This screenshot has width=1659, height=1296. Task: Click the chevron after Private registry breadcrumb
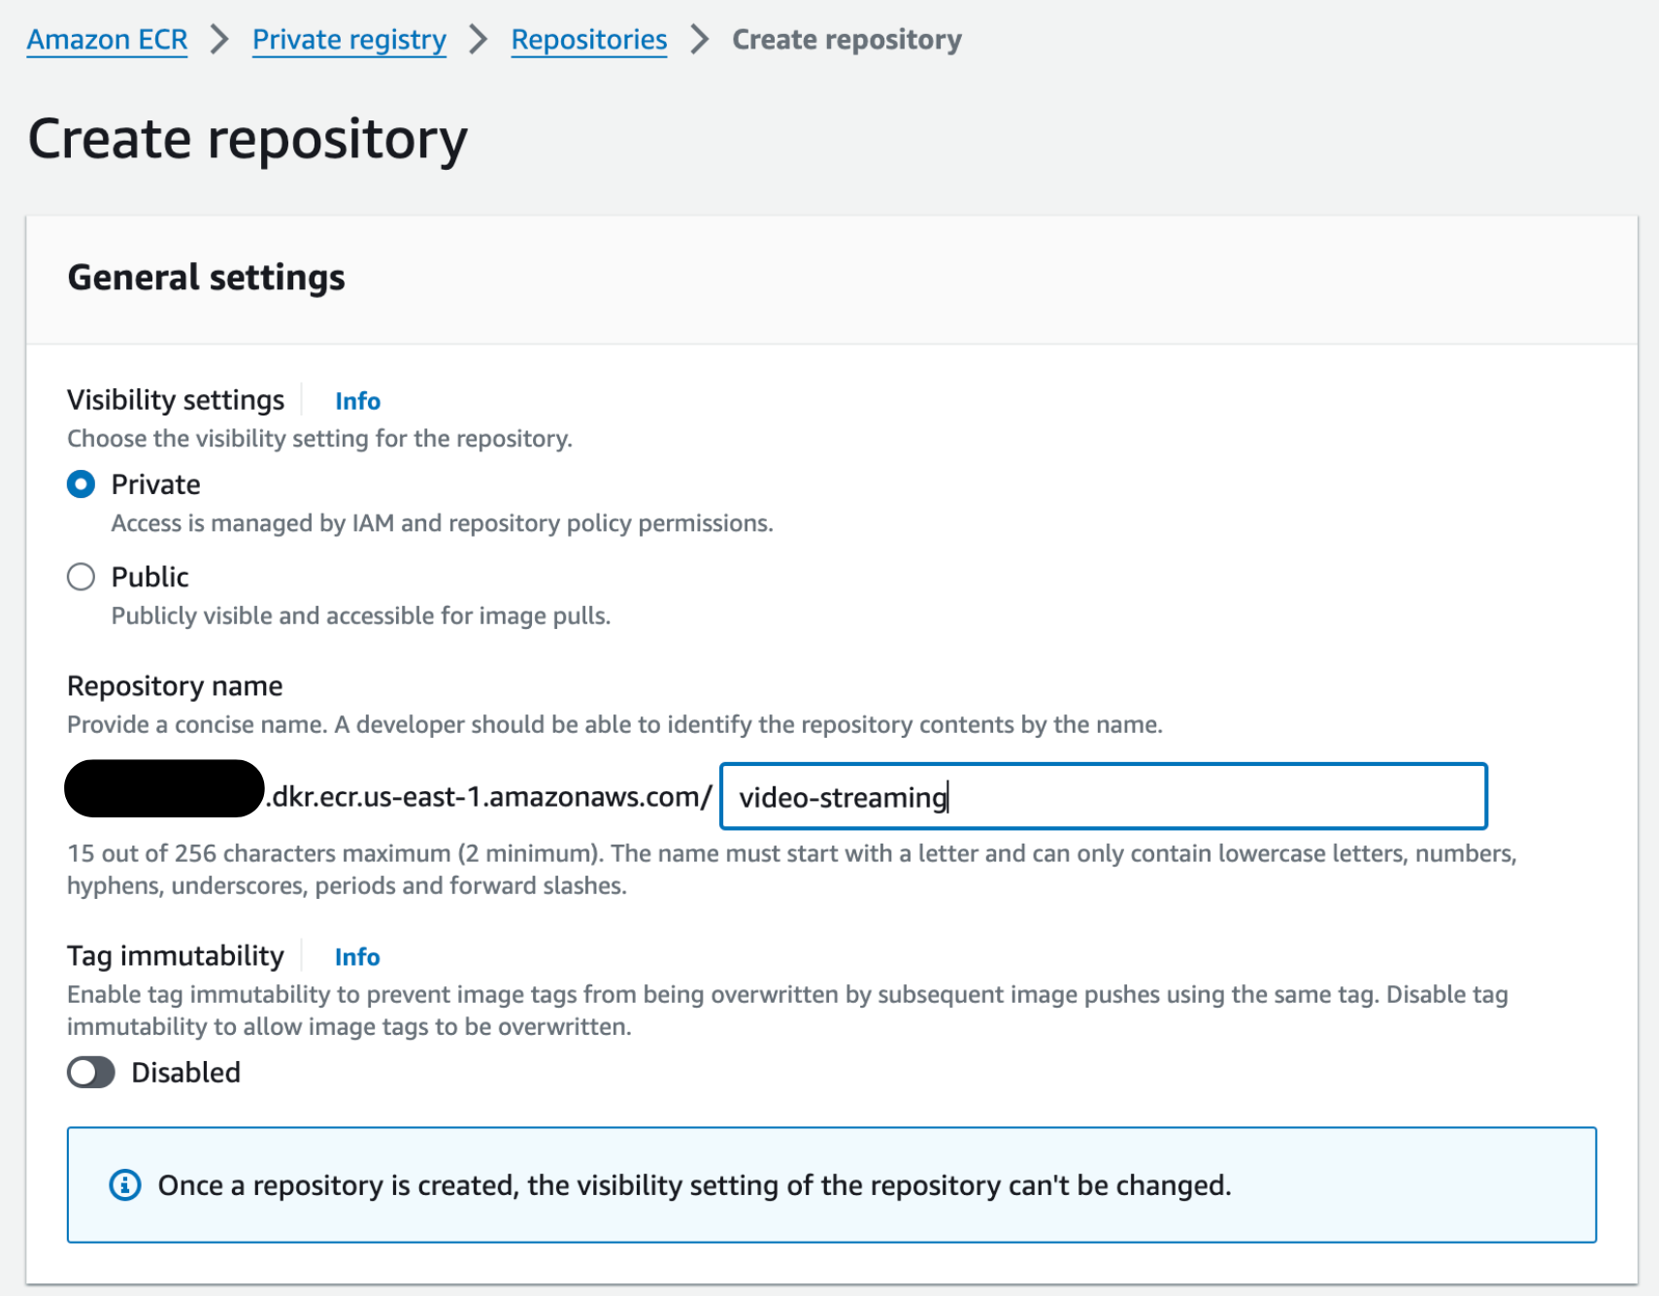click(479, 40)
